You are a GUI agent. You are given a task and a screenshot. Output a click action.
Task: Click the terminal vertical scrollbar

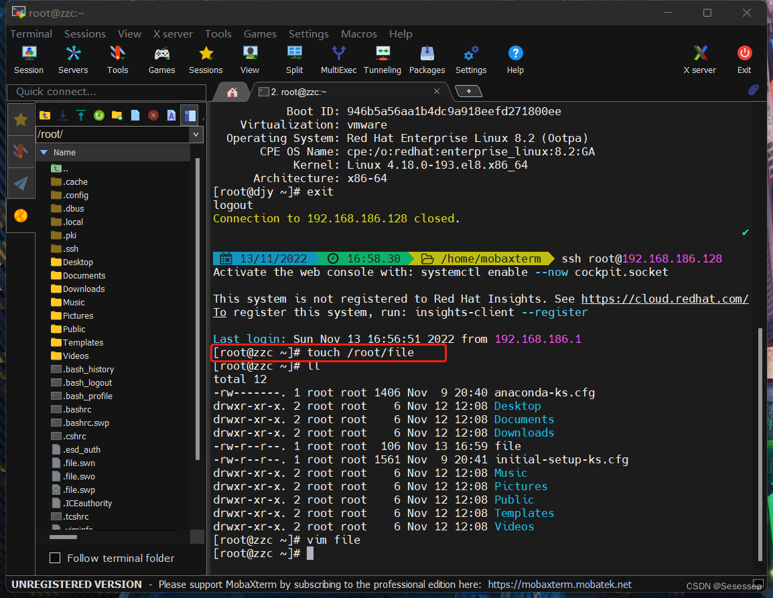click(760, 445)
